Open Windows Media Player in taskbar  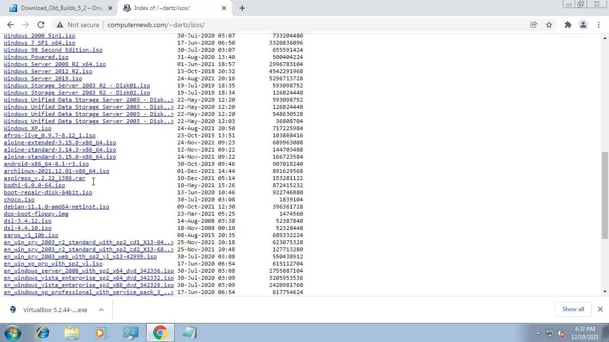point(100,332)
